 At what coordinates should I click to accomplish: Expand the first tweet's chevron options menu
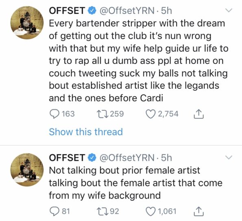pyautogui.click(x=229, y=10)
